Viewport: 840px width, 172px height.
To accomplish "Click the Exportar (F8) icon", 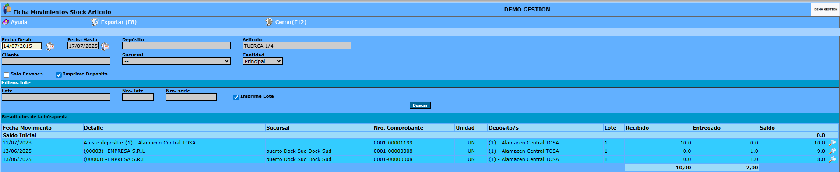I will click(95, 22).
